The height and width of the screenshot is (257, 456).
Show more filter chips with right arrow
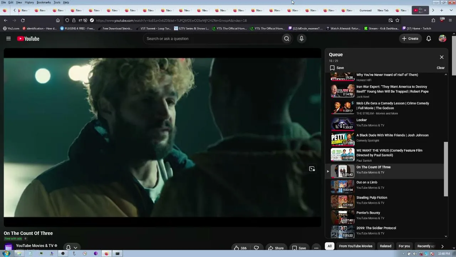pos(442,246)
